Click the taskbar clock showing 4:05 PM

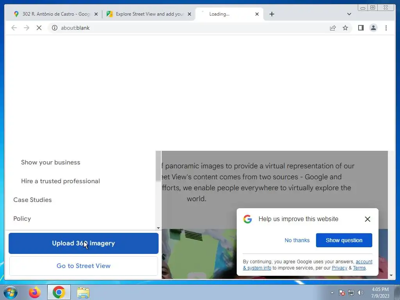click(x=380, y=293)
